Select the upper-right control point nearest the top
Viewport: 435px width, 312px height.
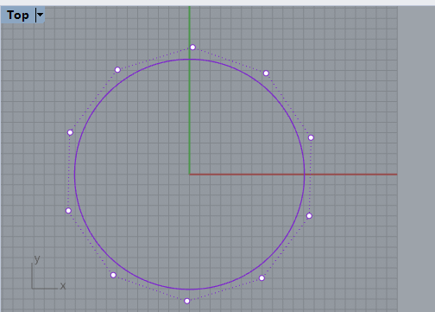point(266,73)
